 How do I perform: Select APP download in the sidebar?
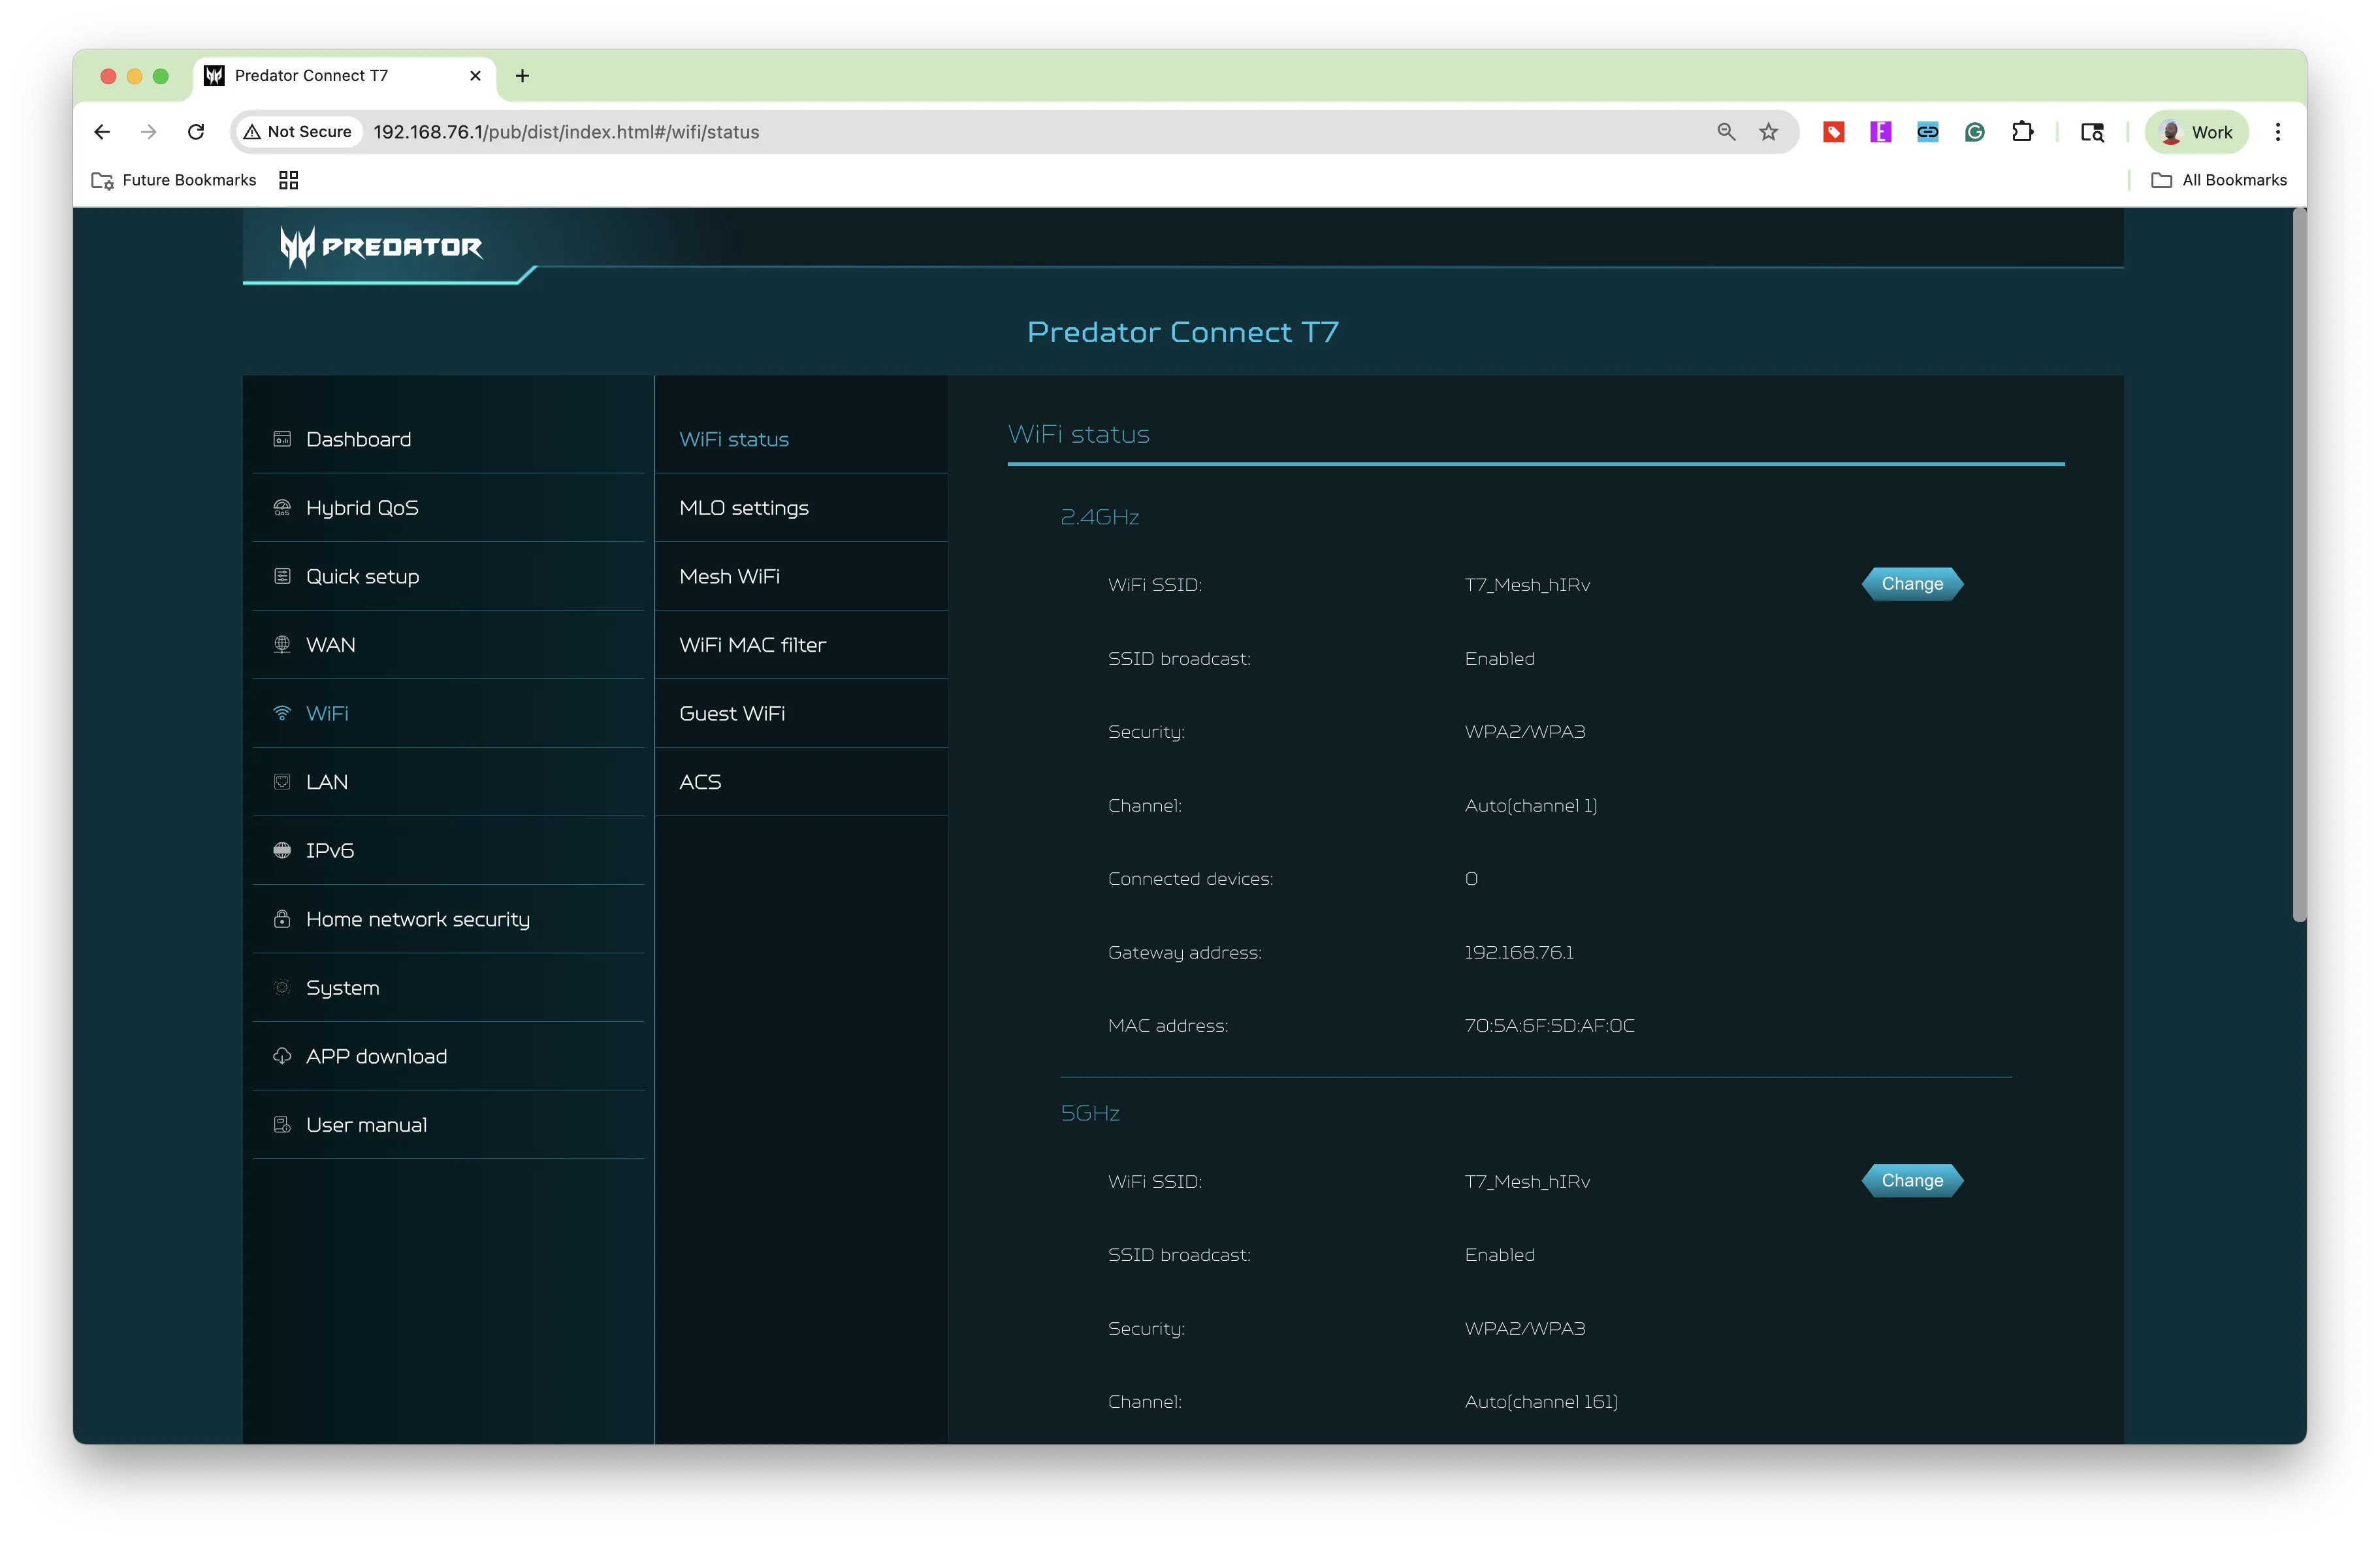[448, 1056]
